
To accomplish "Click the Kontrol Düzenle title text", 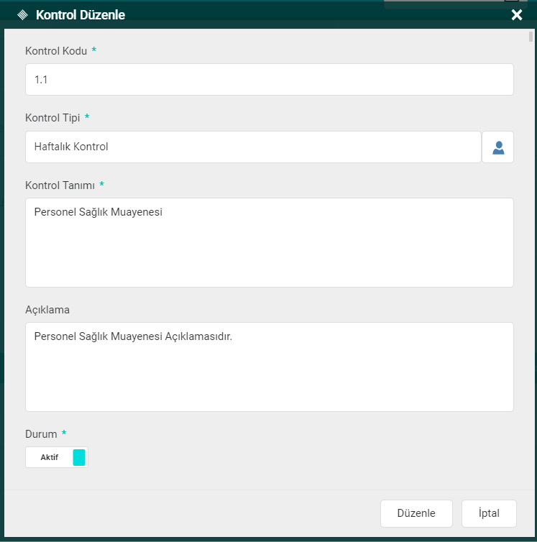I will (x=81, y=15).
